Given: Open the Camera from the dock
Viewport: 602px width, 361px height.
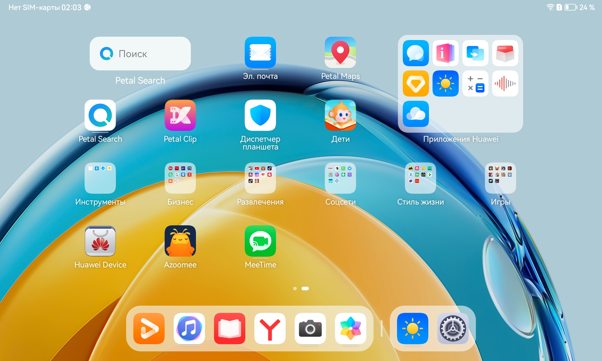Looking at the screenshot, I should click(x=310, y=329).
